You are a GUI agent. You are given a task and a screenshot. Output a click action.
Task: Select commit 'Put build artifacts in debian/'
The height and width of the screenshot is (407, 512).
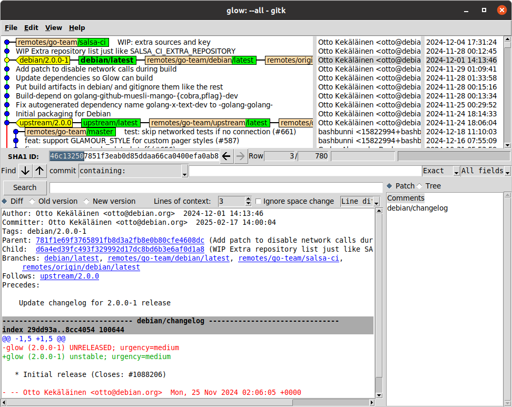coord(119,87)
